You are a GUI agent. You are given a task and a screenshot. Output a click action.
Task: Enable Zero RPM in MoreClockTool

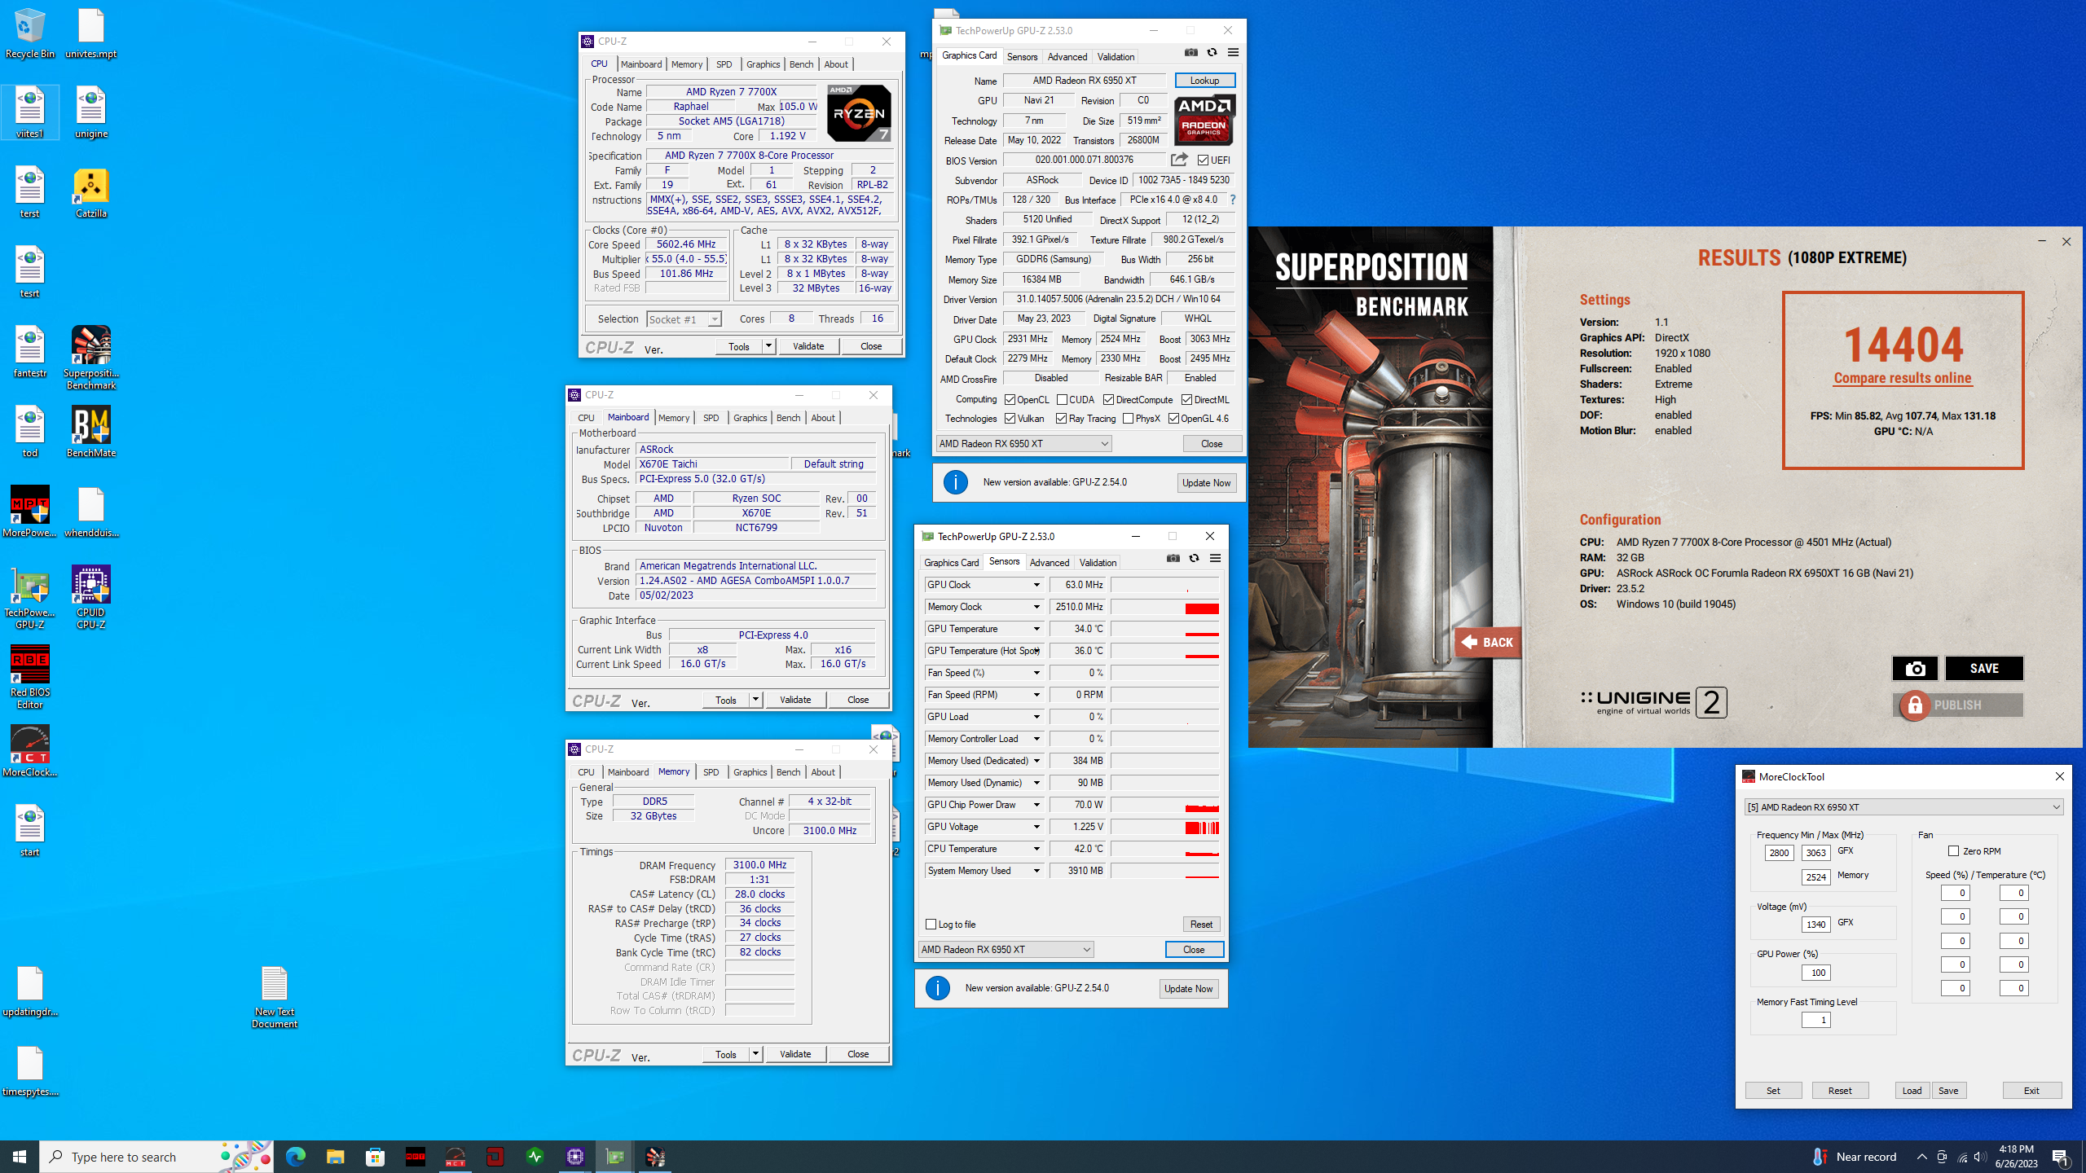click(x=1953, y=851)
